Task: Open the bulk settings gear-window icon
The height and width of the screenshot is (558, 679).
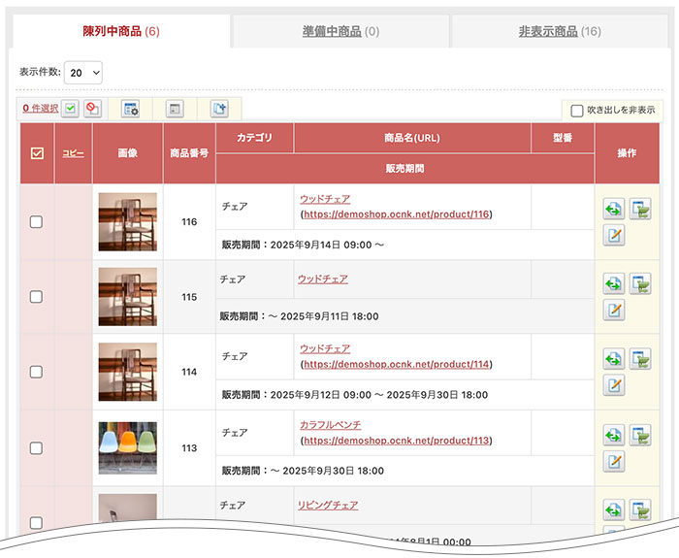Action: pyautogui.click(x=130, y=109)
